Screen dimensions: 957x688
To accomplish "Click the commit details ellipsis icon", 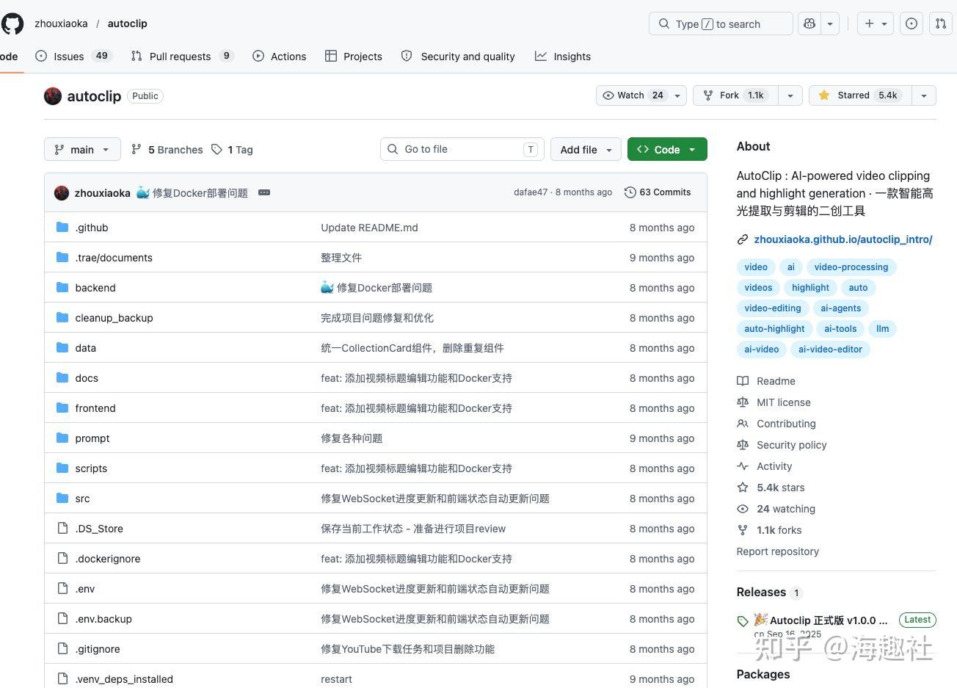I will (264, 192).
